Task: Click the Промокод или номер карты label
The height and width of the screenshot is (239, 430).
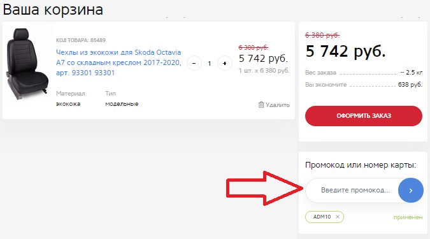Action: coord(361,165)
